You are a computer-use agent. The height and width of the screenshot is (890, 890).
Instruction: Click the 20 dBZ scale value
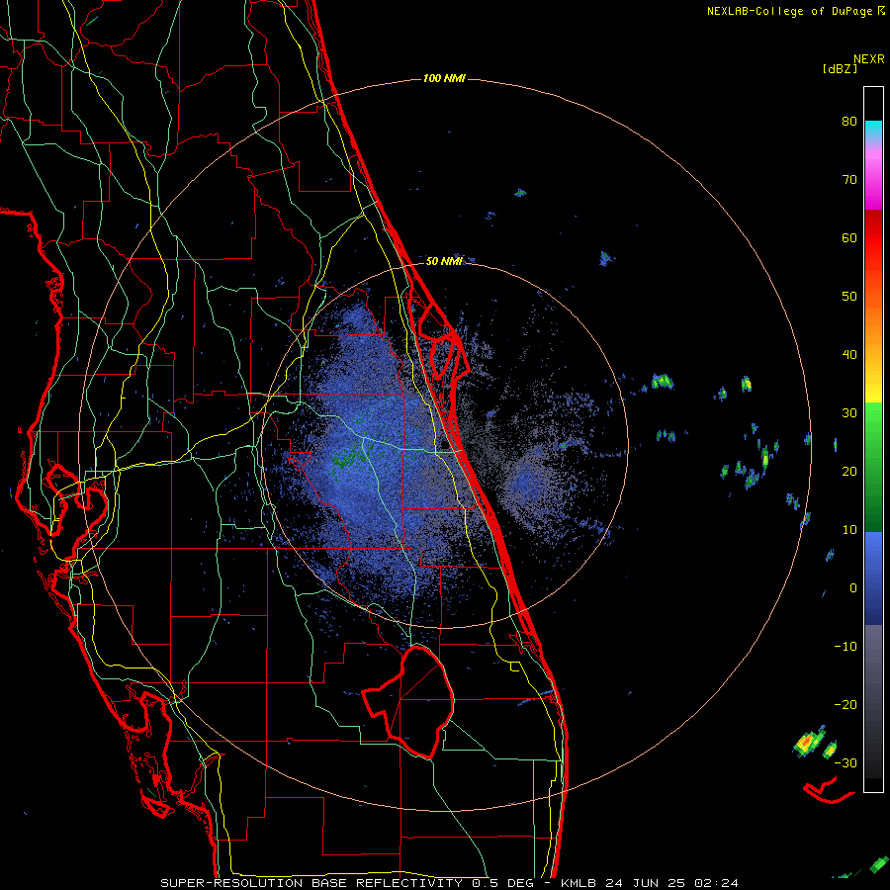click(x=849, y=472)
